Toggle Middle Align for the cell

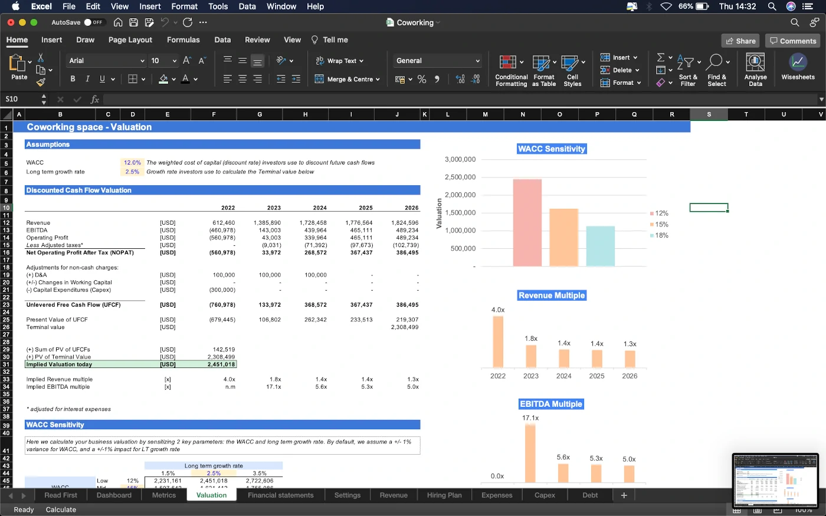(x=242, y=61)
